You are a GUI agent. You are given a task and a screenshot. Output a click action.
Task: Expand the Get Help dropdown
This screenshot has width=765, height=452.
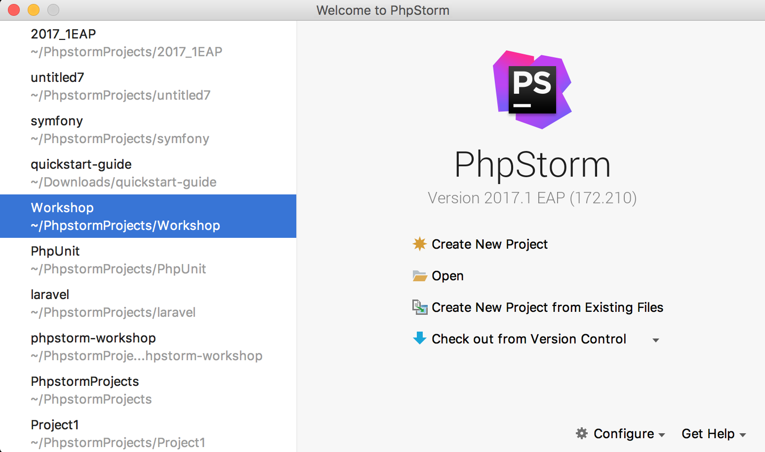coord(713,434)
